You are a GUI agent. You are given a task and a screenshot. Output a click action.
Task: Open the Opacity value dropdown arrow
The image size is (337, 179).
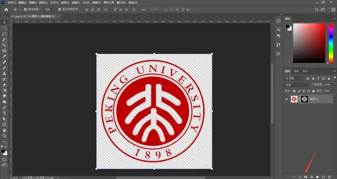point(334,85)
